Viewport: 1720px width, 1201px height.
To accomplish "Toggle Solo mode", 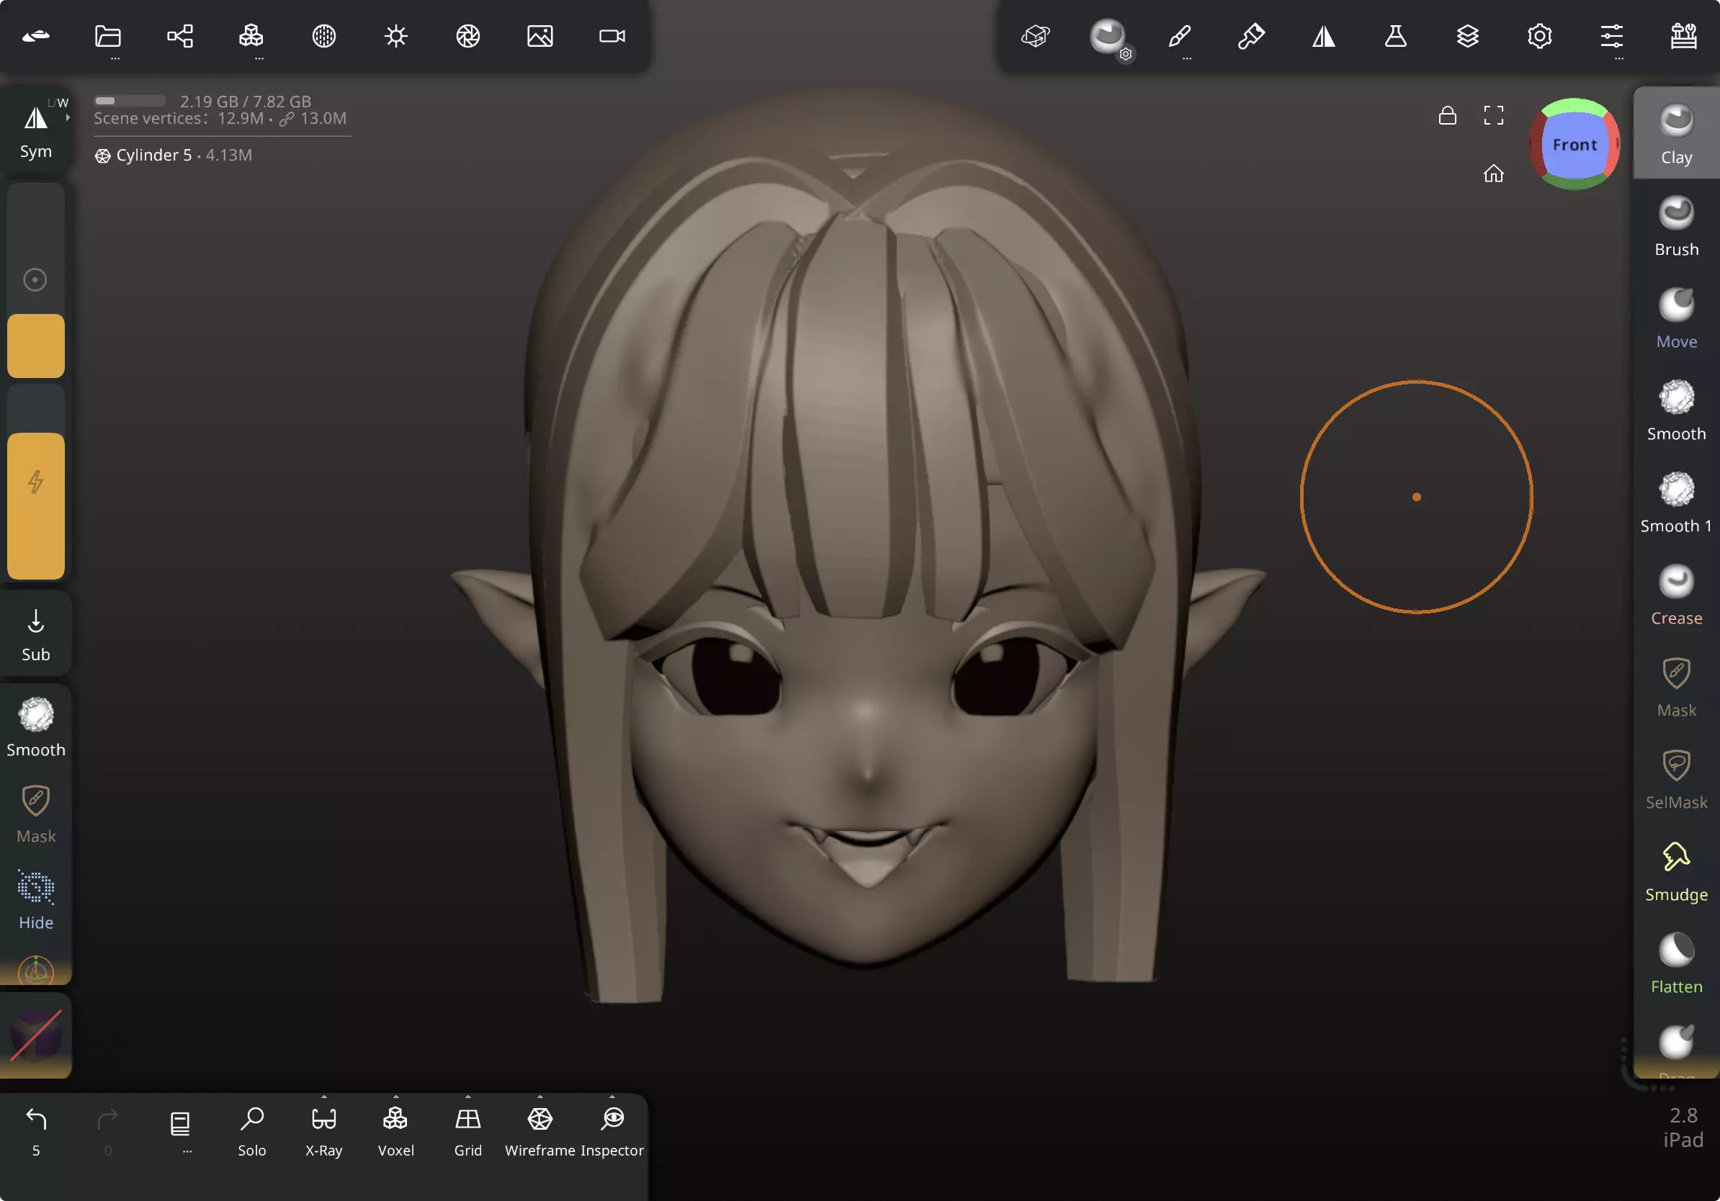I will tap(251, 1131).
